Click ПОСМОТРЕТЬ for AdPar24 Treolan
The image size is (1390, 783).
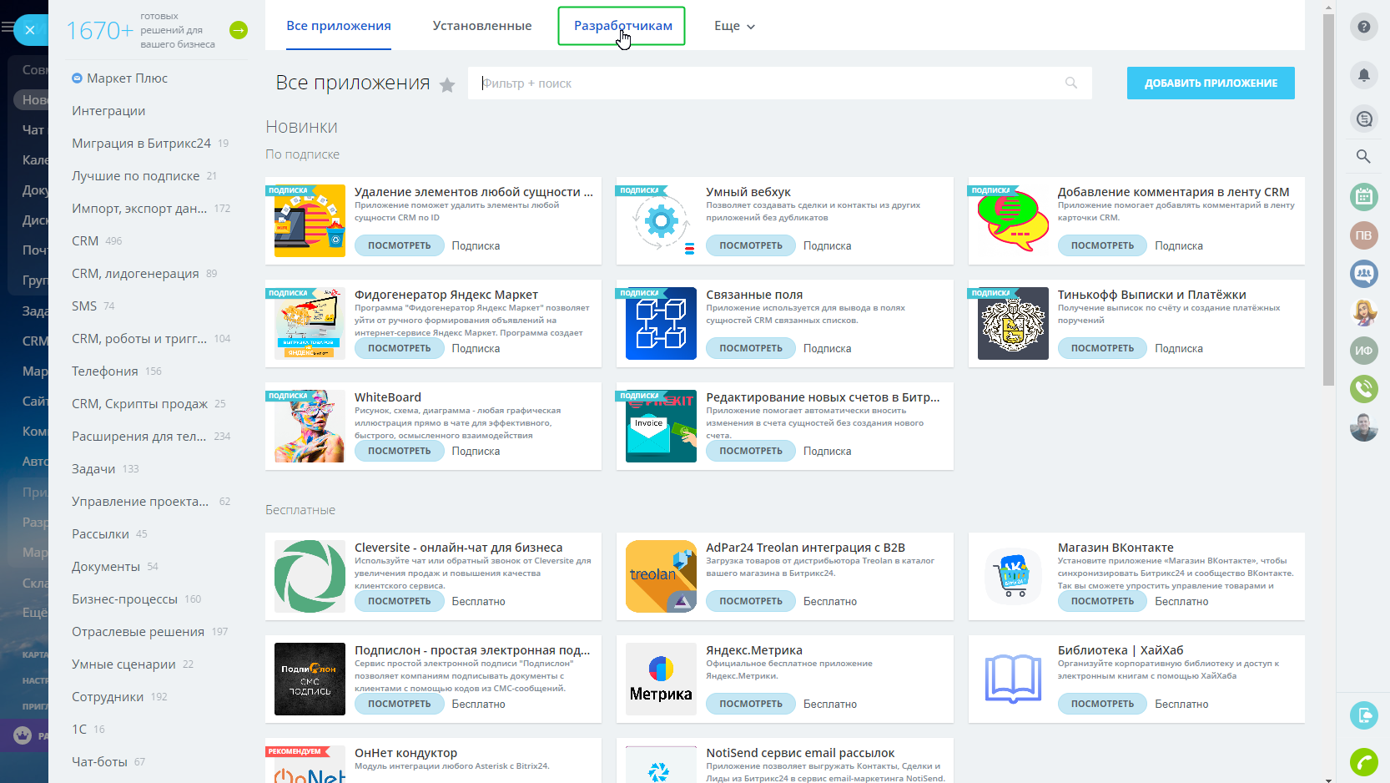(x=751, y=601)
